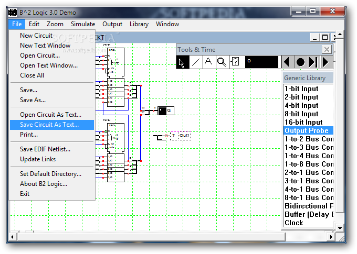Open the Output menu

112,24
